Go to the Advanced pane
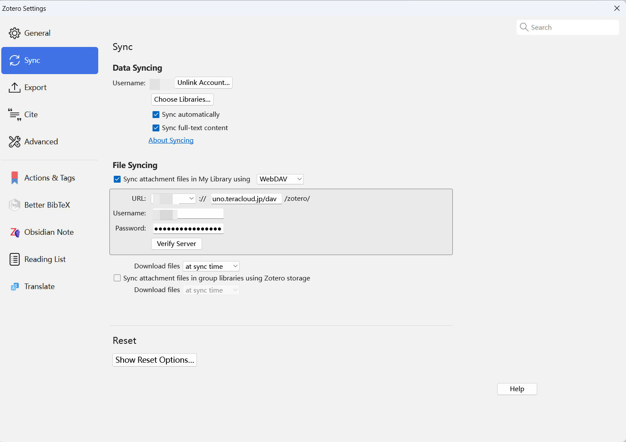The image size is (626, 442). [x=50, y=142]
